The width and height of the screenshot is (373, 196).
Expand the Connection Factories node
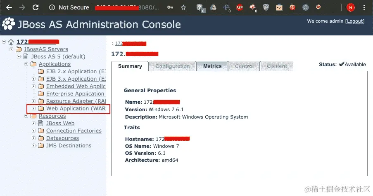tap(33, 131)
